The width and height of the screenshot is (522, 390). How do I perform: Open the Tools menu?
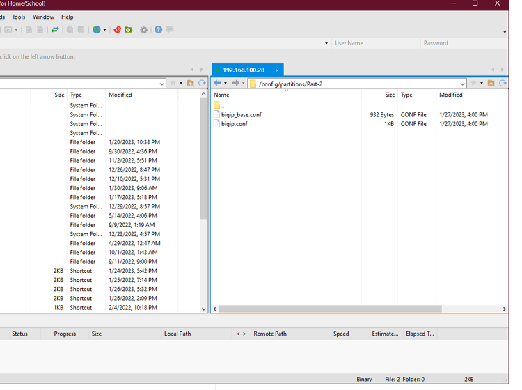[19, 17]
